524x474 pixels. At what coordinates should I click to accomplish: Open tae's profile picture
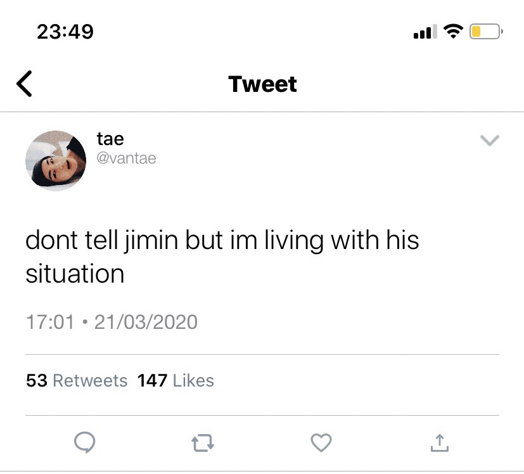(56, 161)
